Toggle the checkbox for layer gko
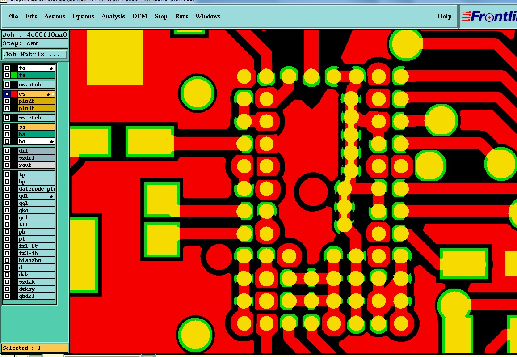517x357 pixels. point(7,210)
